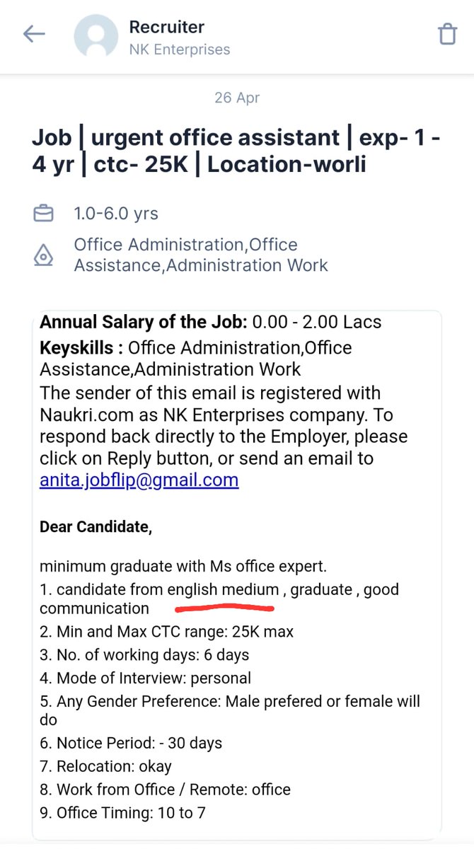Screen dimensions: 474x849
Task: Tap the NK Enterprises company name
Action: (179, 50)
